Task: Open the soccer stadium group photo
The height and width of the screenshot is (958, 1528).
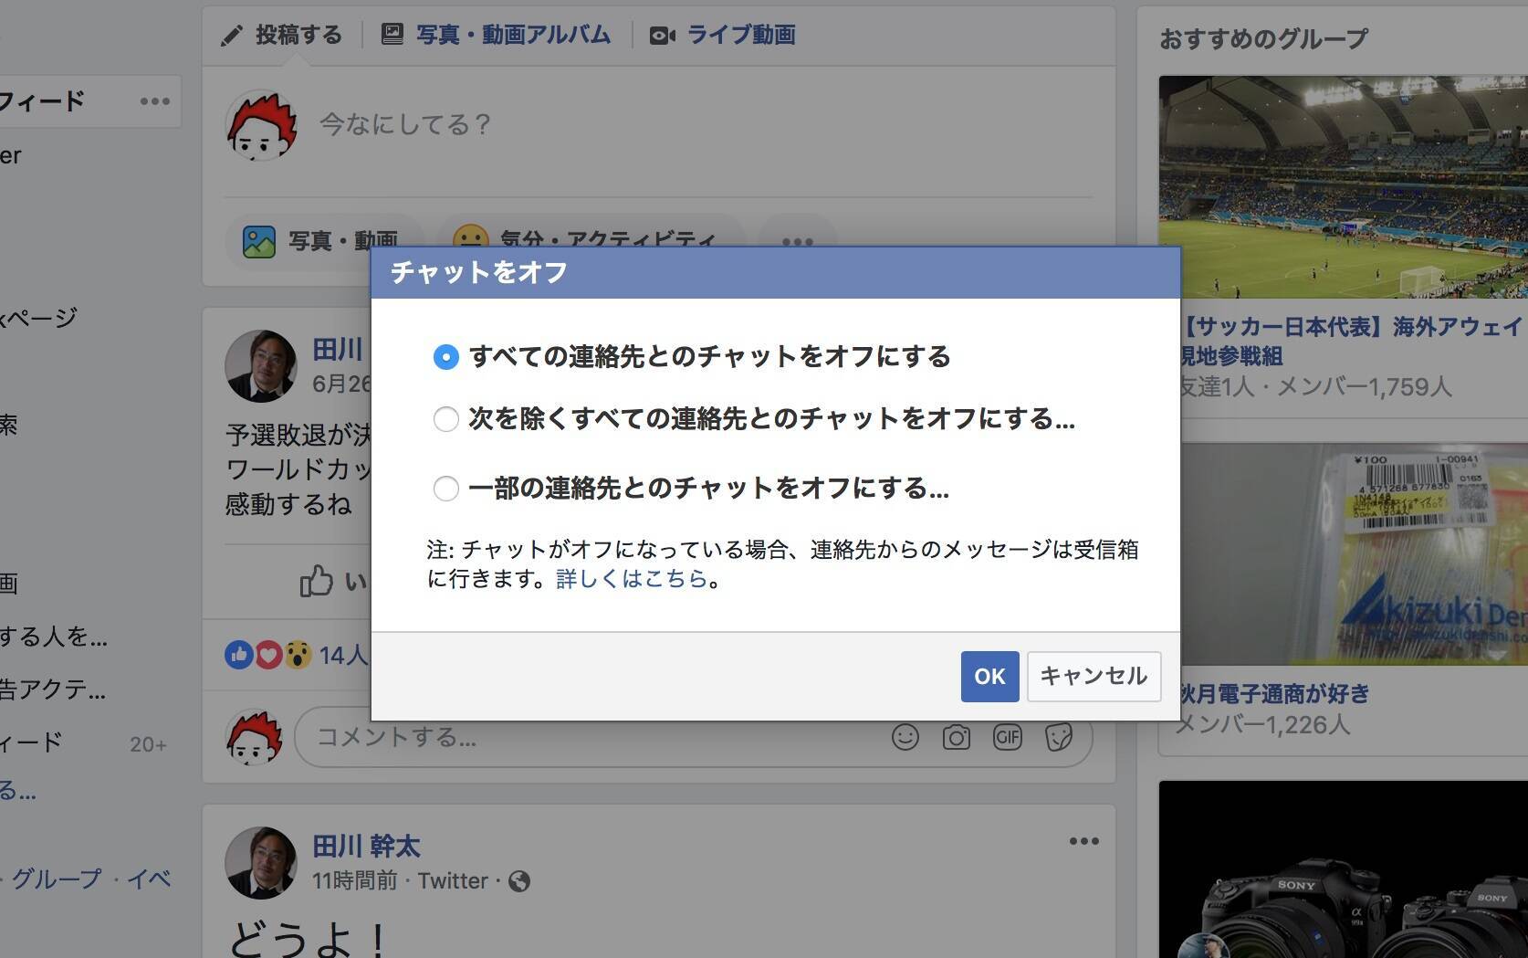Action: (1343, 187)
